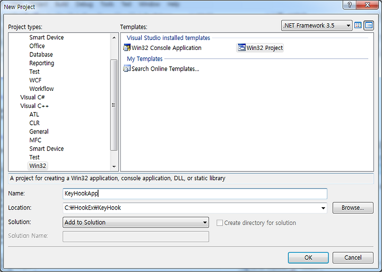Select CLR under Visual C++
The image size is (382, 272).
(x=34, y=123)
